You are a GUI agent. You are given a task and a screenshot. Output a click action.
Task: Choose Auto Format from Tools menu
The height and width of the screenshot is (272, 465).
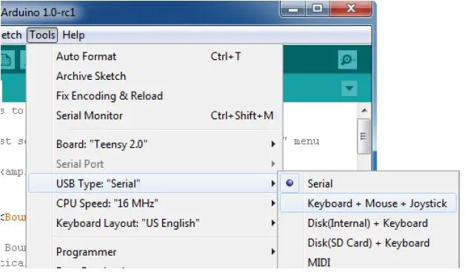pos(155,56)
